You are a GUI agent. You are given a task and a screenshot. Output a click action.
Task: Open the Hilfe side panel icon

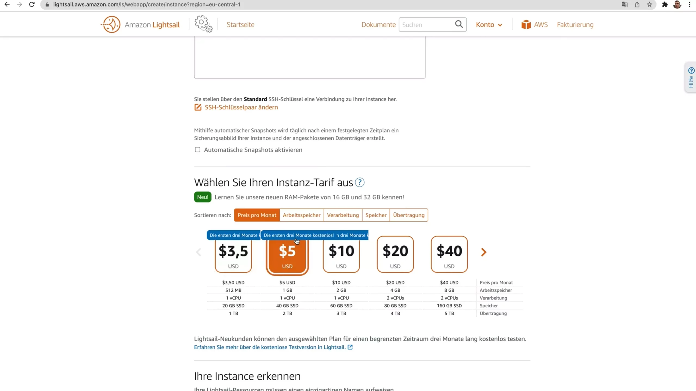[x=691, y=77]
